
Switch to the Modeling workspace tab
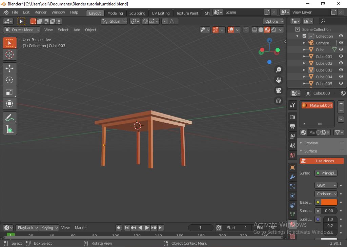(115, 13)
